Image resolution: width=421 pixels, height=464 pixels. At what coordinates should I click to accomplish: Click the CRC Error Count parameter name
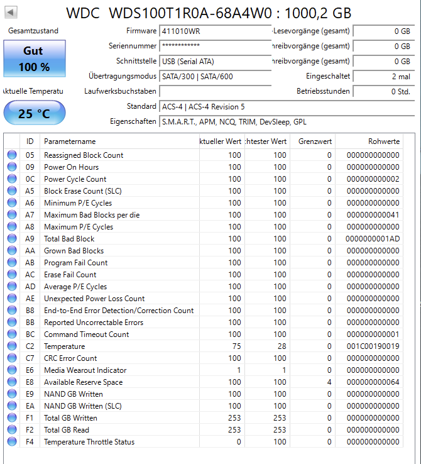(70, 358)
